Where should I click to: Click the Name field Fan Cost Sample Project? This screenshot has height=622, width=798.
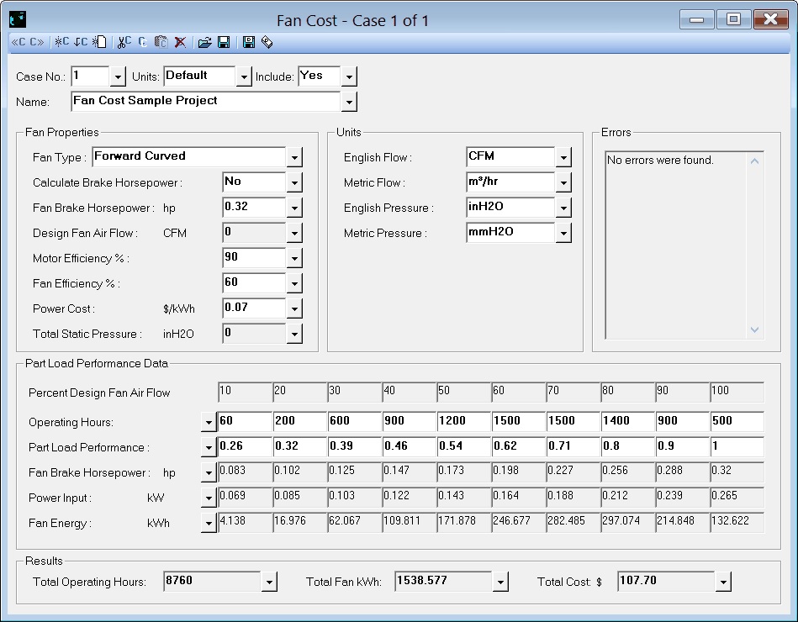click(206, 101)
